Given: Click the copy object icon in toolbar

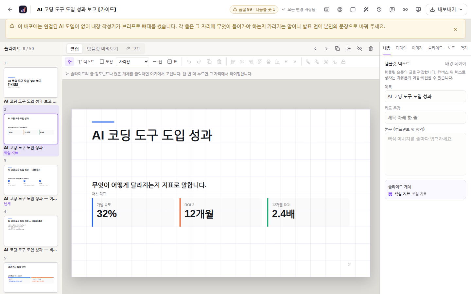Looking at the screenshot, I should click(209, 62).
